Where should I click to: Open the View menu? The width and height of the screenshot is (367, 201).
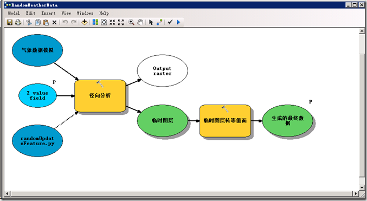coord(66,13)
